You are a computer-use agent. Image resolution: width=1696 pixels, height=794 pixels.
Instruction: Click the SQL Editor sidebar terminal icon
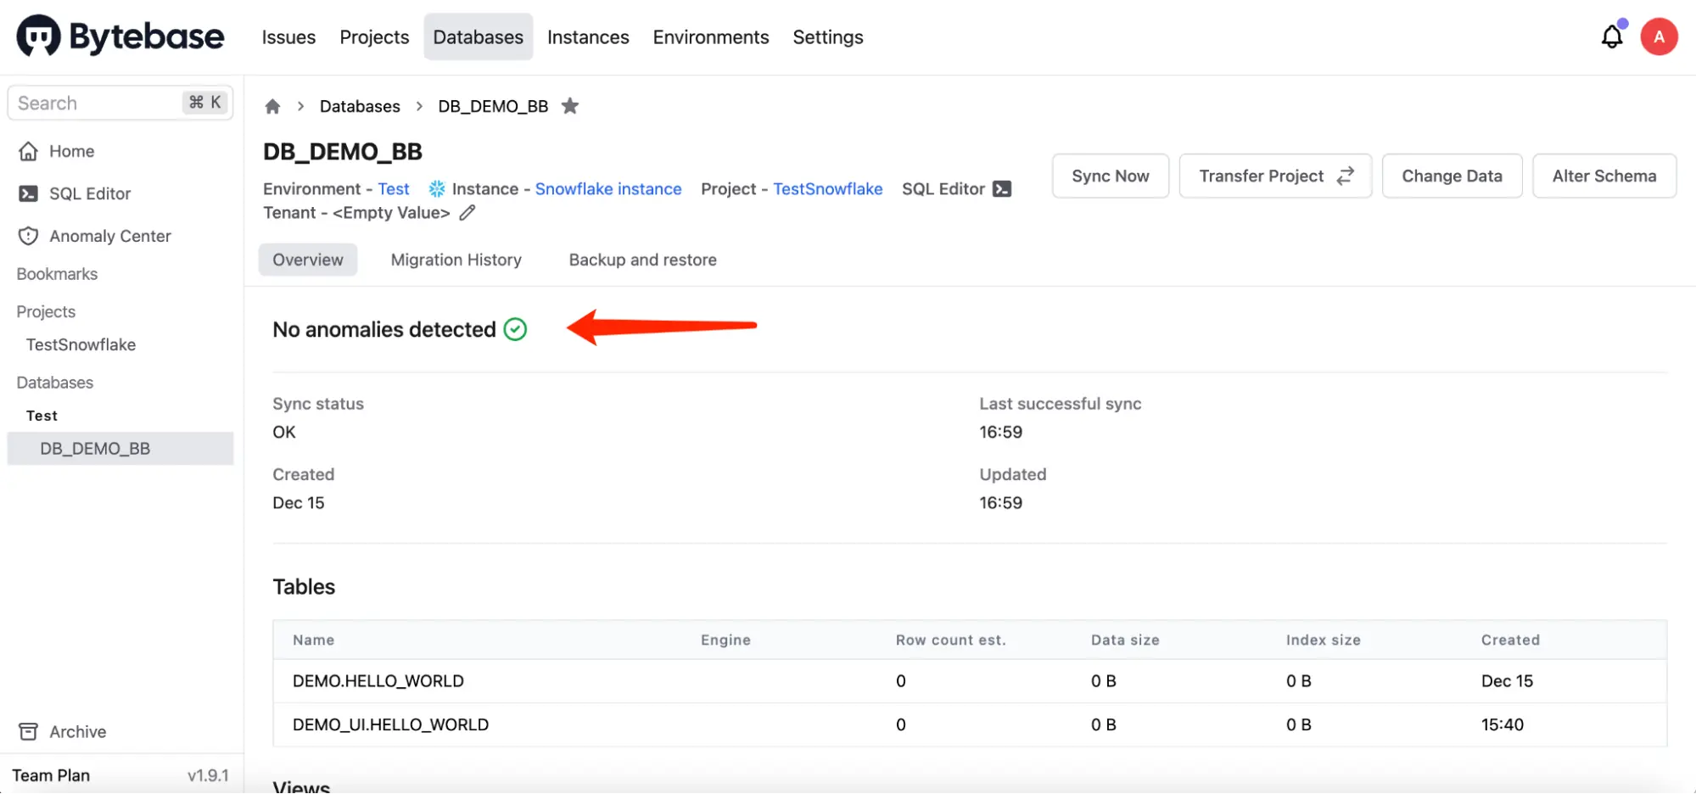(28, 193)
